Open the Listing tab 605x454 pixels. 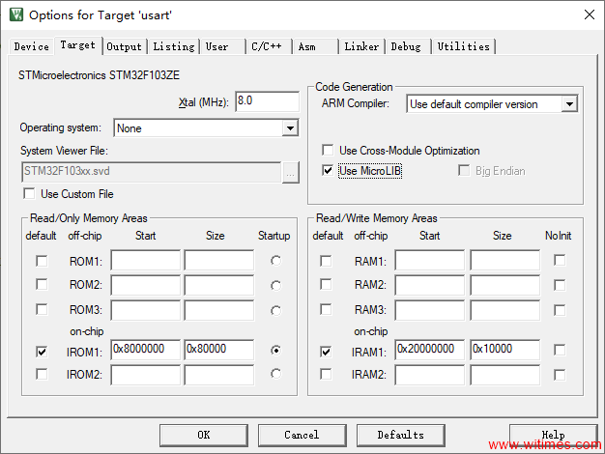tap(174, 46)
